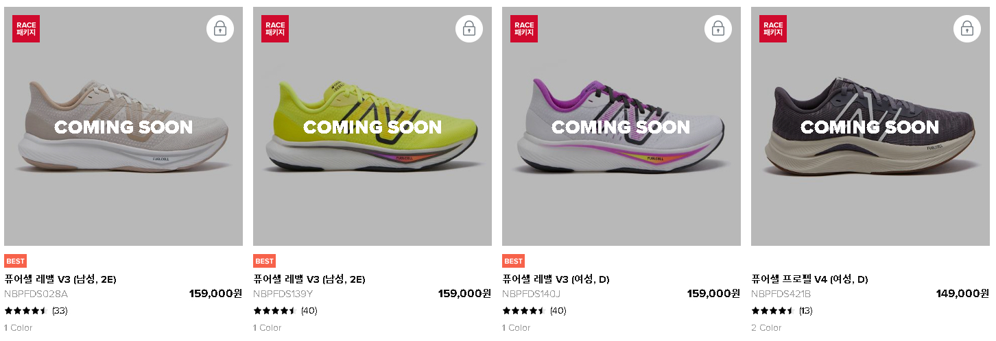The height and width of the screenshot is (341, 996).
Task: Click lock icon on purple women's Rebel V3
Action: click(x=718, y=29)
